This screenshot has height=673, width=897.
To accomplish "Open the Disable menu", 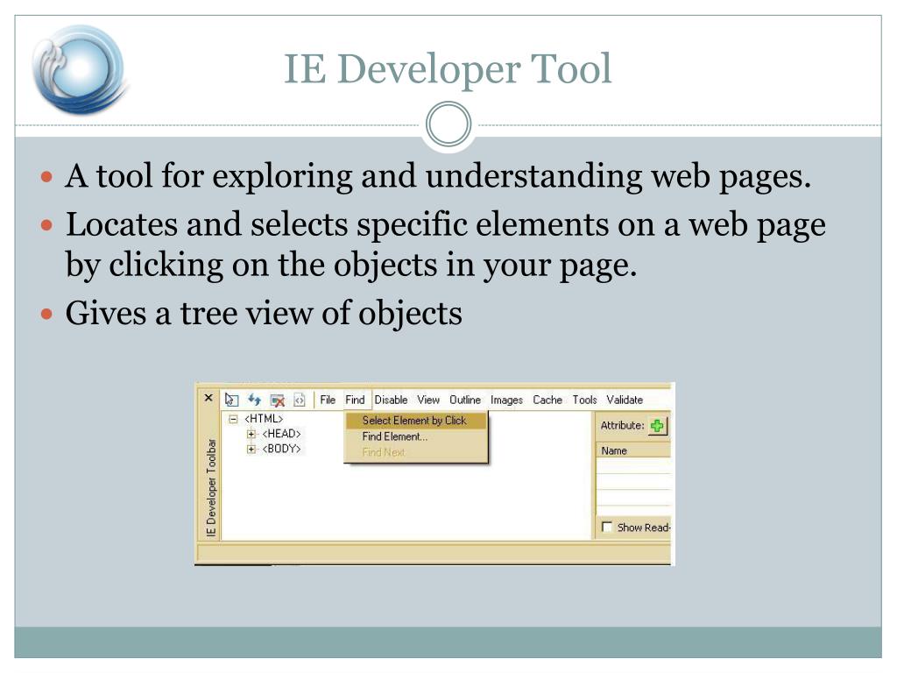I will coord(392,400).
